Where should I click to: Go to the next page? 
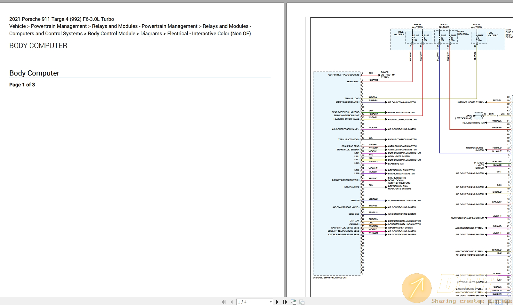point(277,302)
